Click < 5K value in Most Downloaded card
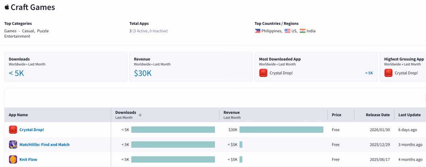This screenshot has height=167, width=426. coord(369,73)
